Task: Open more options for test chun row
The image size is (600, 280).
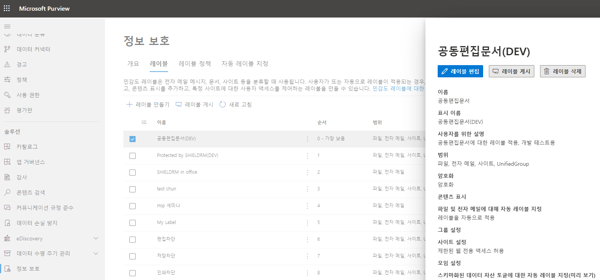Action: [307, 189]
